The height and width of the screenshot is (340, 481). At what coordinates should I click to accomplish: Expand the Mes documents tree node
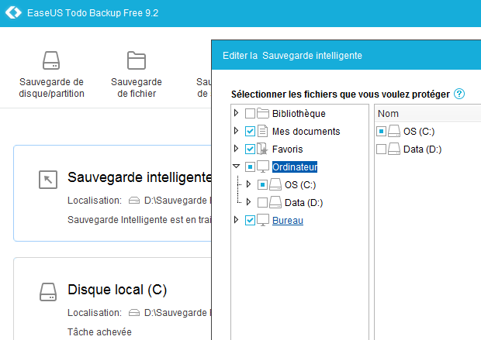point(236,130)
